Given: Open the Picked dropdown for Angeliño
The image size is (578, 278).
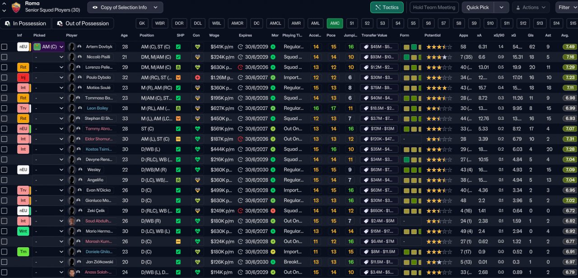Looking at the screenshot, I should 49,180.
